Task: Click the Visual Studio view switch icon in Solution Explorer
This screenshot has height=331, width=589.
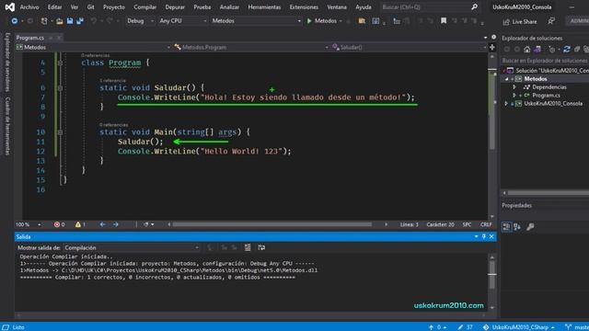Action: pyautogui.click(x=537, y=49)
